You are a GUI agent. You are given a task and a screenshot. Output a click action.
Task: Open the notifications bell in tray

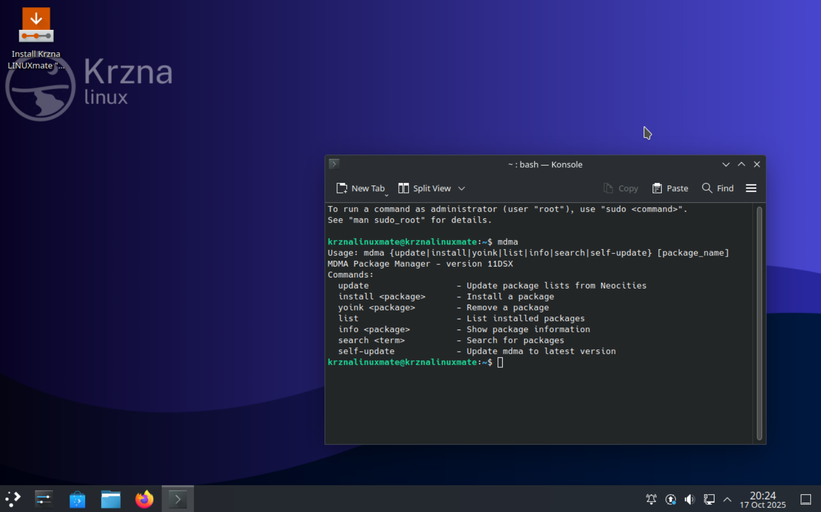651,499
